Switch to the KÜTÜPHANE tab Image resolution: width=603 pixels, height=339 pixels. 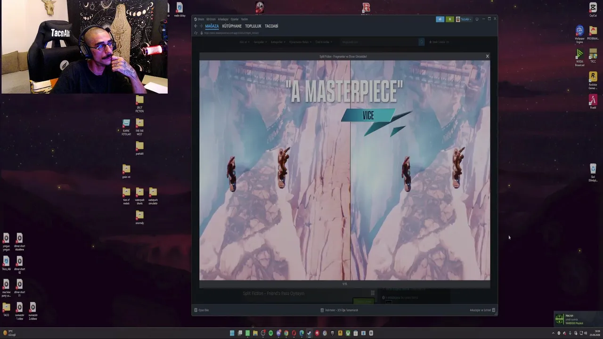point(232,26)
